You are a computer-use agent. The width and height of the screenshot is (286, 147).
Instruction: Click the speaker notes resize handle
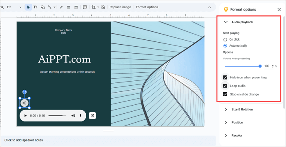[108, 131]
